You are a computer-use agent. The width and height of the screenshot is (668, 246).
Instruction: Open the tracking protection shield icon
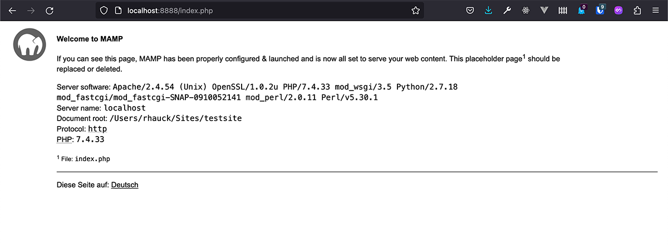104,10
